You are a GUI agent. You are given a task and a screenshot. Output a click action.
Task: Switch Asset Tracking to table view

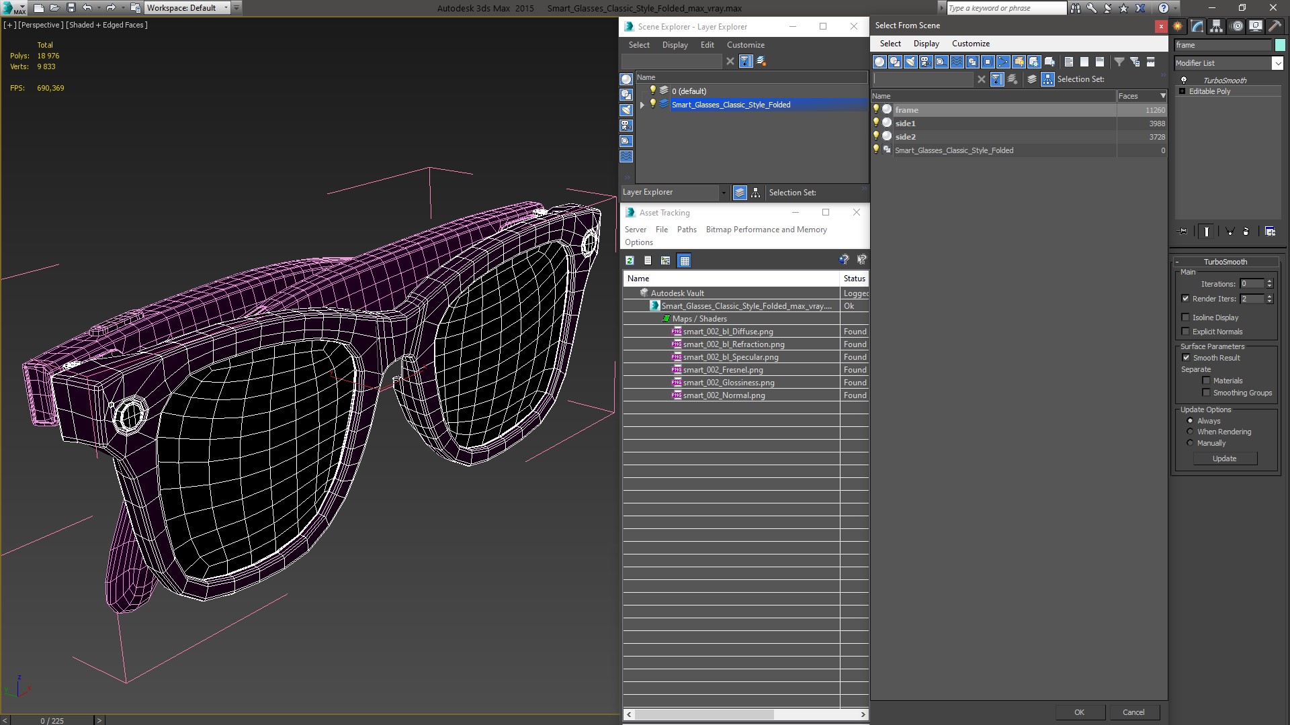click(684, 260)
